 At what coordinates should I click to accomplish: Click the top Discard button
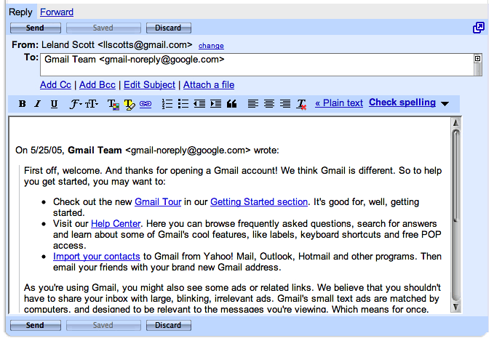coord(168,28)
